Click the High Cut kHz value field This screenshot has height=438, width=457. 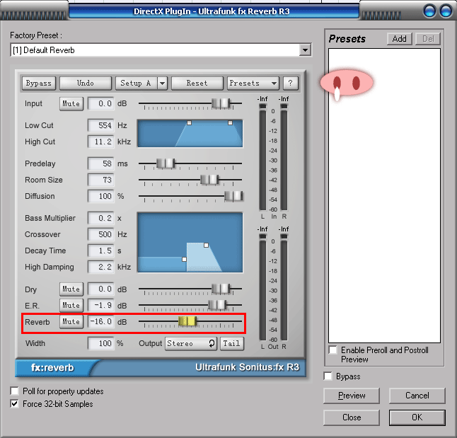pyautogui.click(x=101, y=142)
